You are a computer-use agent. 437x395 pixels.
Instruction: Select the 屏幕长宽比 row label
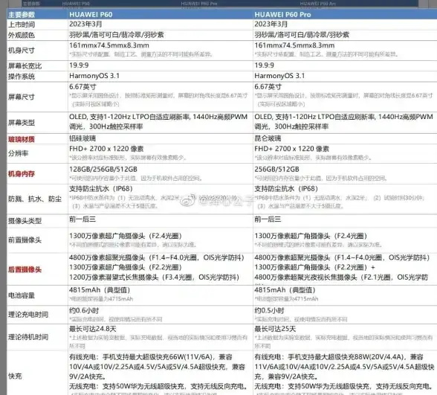25,66
